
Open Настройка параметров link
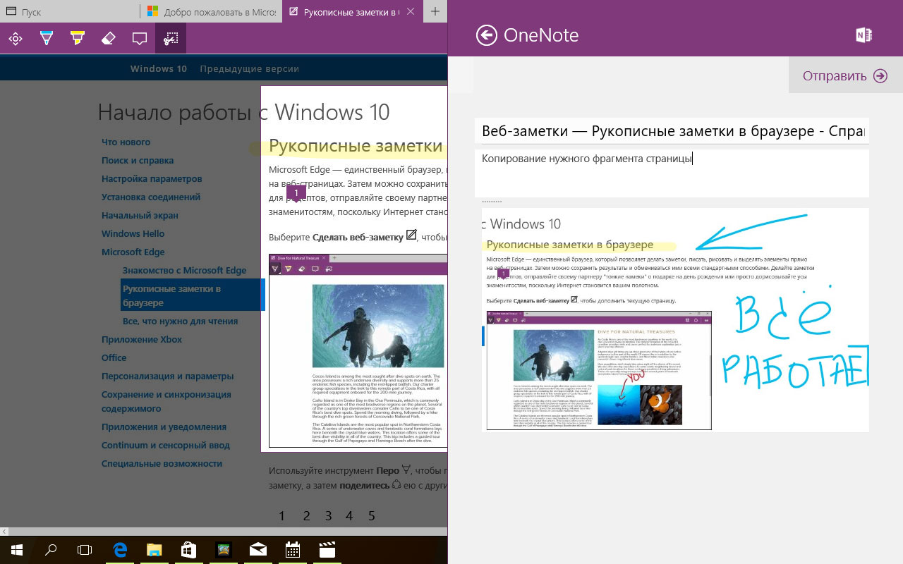pyautogui.click(x=152, y=178)
